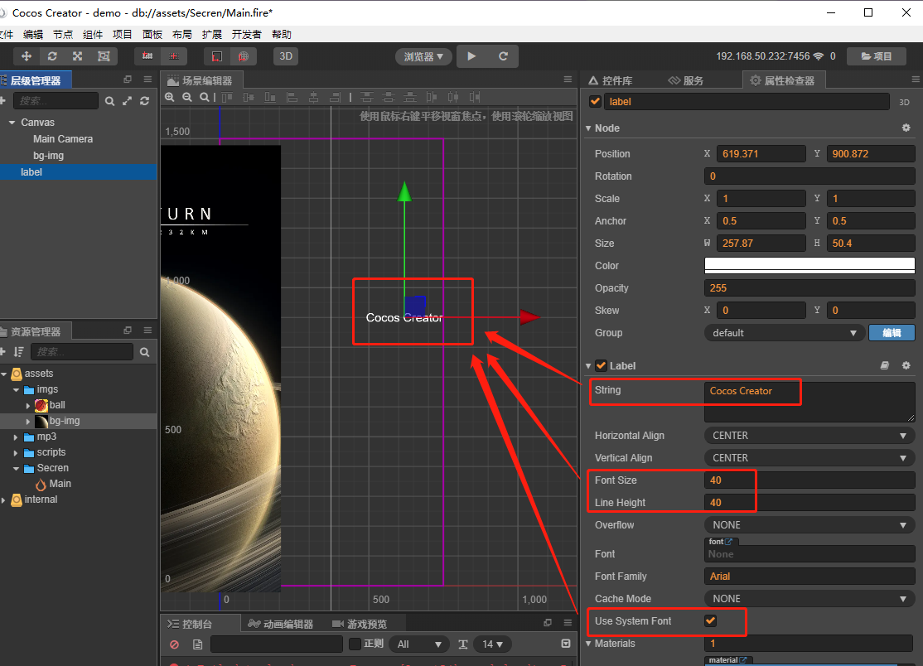Toggle pivot/center gizmo position mode
Image resolution: width=923 pixels, height=666 pixels.
147,56
